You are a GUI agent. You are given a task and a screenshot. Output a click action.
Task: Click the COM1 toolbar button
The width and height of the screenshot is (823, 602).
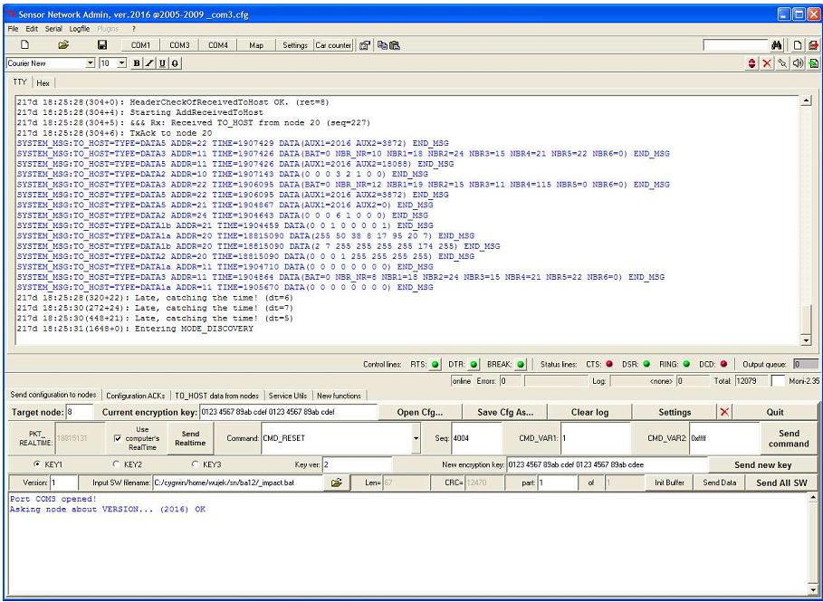tap(140, 45)
